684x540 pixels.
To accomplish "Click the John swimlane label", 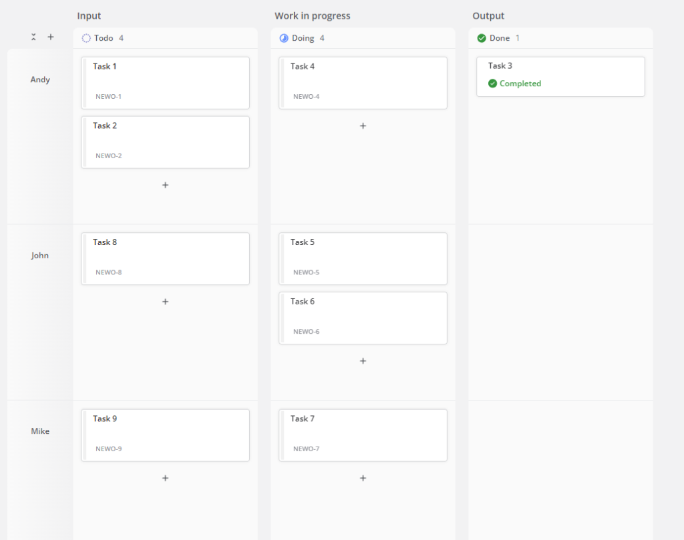I will pyautogui.click(x=39, y=255).
